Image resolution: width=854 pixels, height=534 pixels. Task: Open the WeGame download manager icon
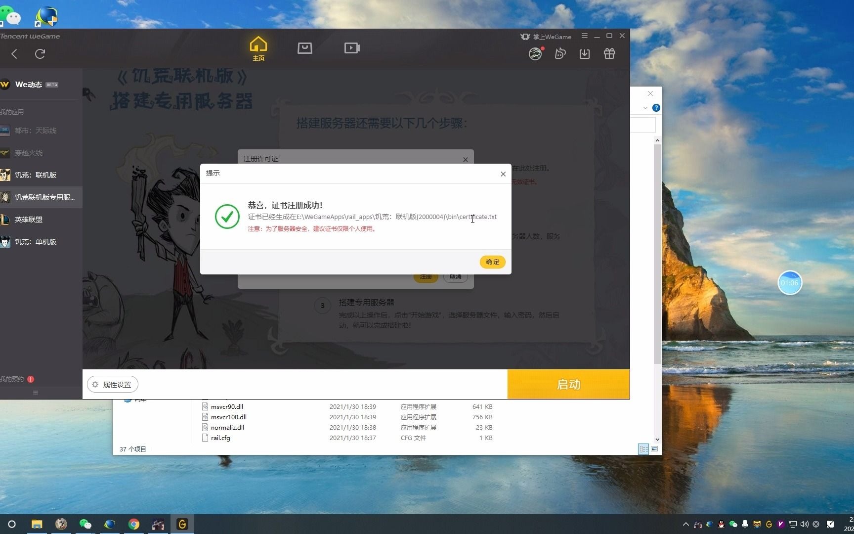(585, 53)
